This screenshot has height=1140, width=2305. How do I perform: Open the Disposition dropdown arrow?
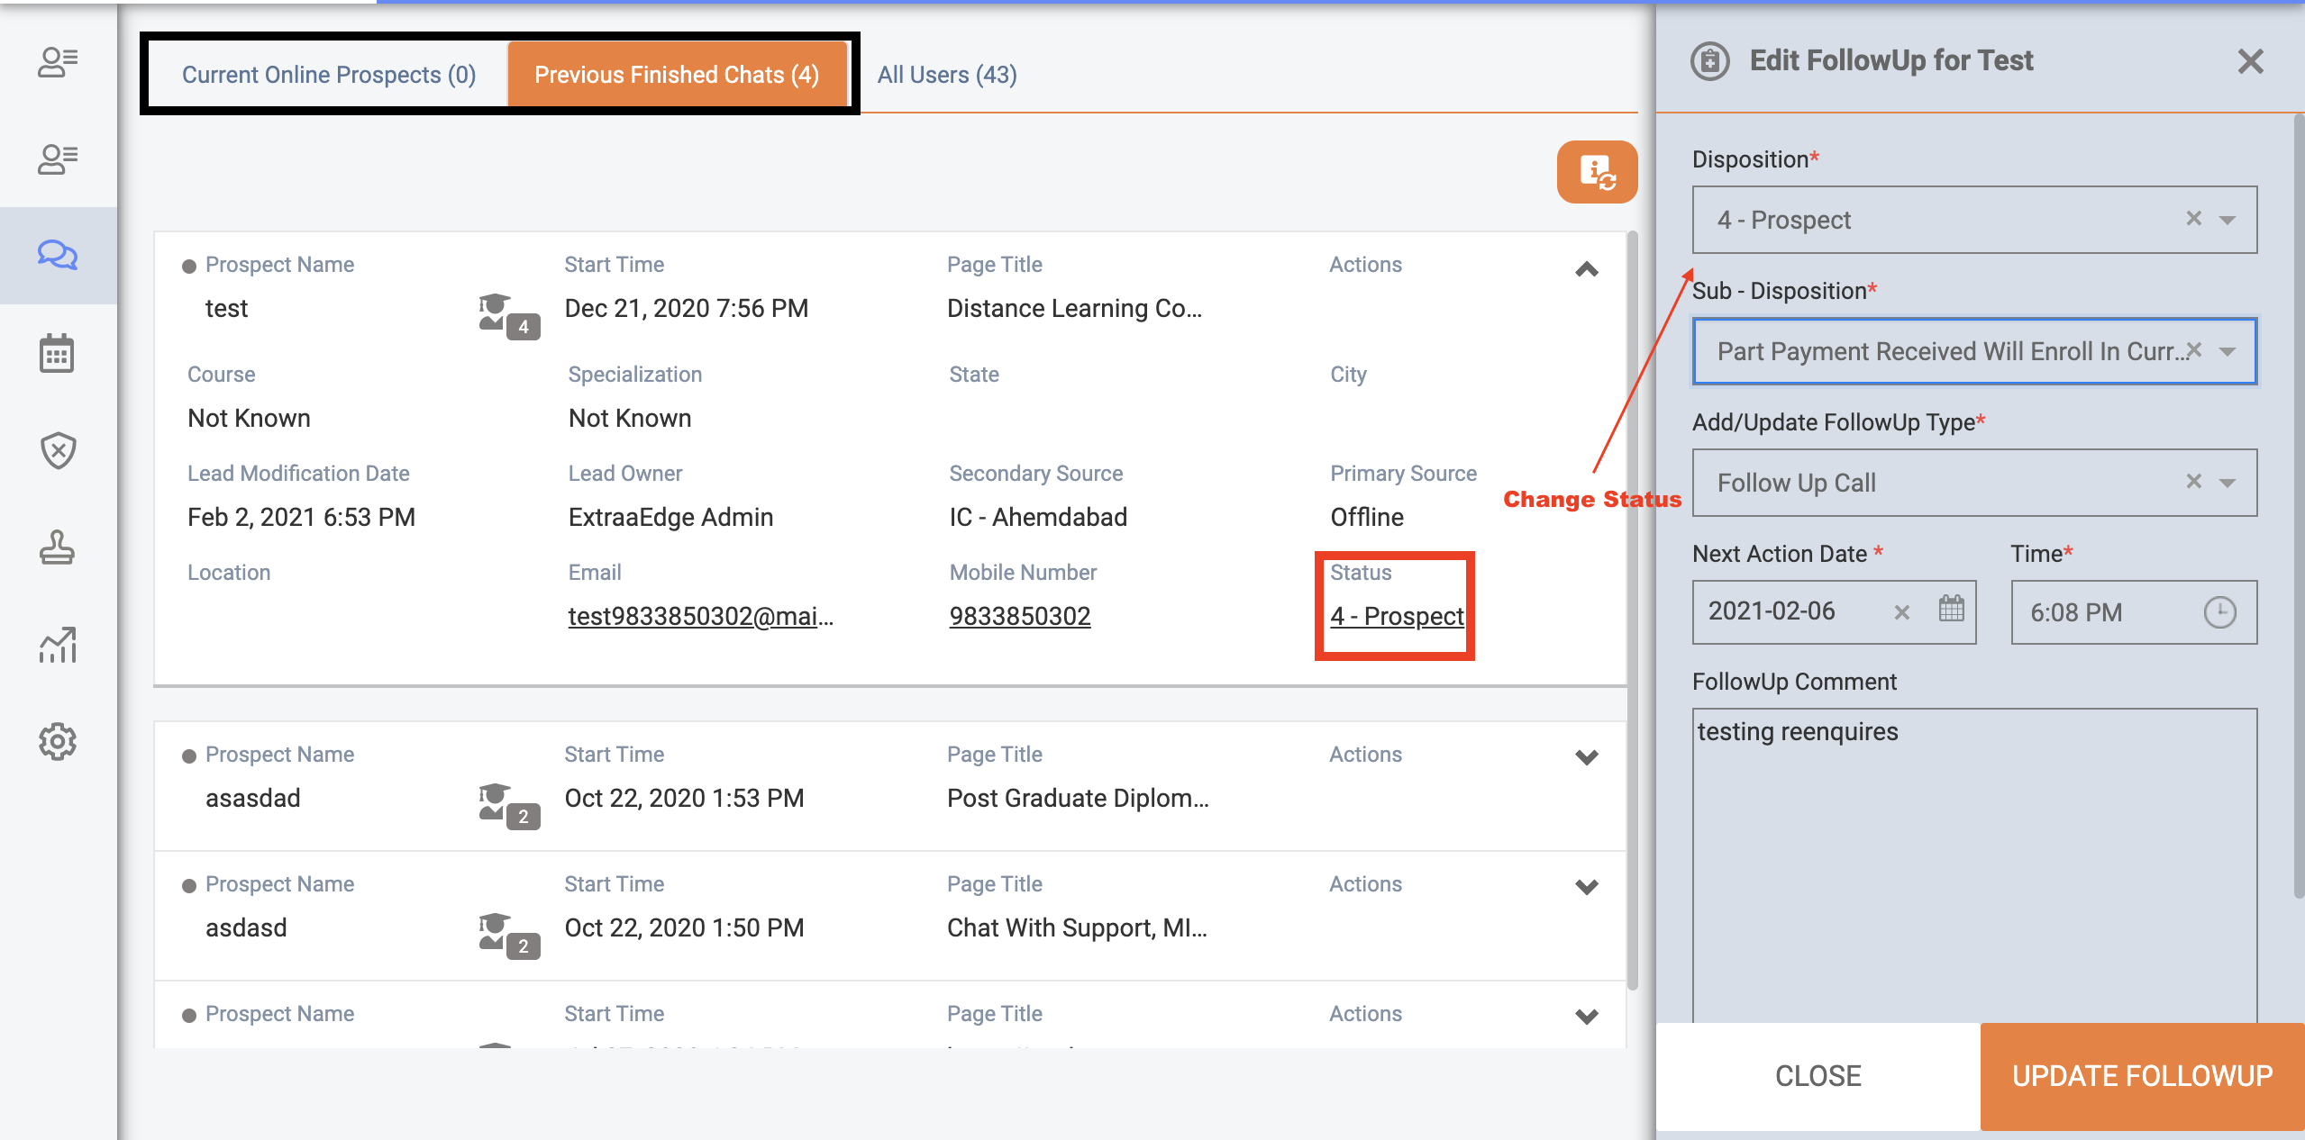(x=2228, y=221)
